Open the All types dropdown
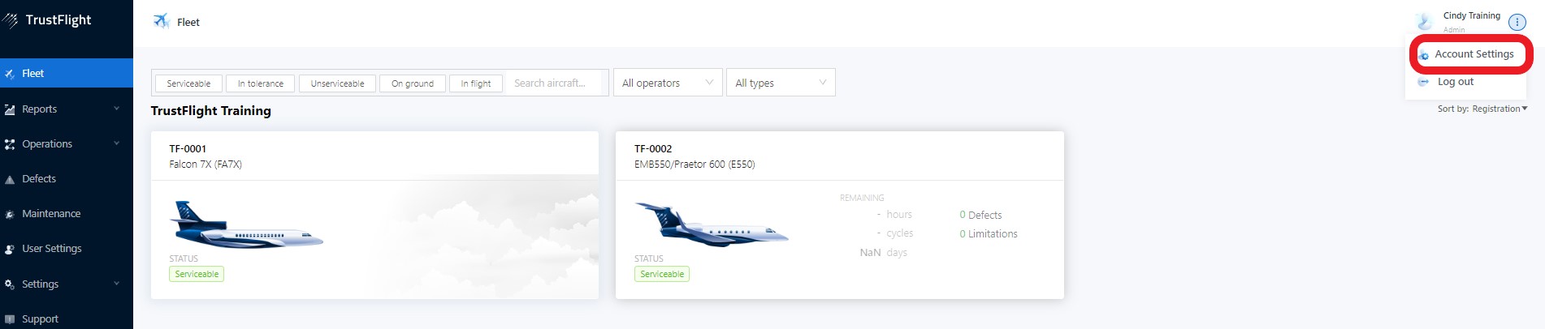Screen dimensions: 1545x329 pyautogui.click(x=780, y=83)
